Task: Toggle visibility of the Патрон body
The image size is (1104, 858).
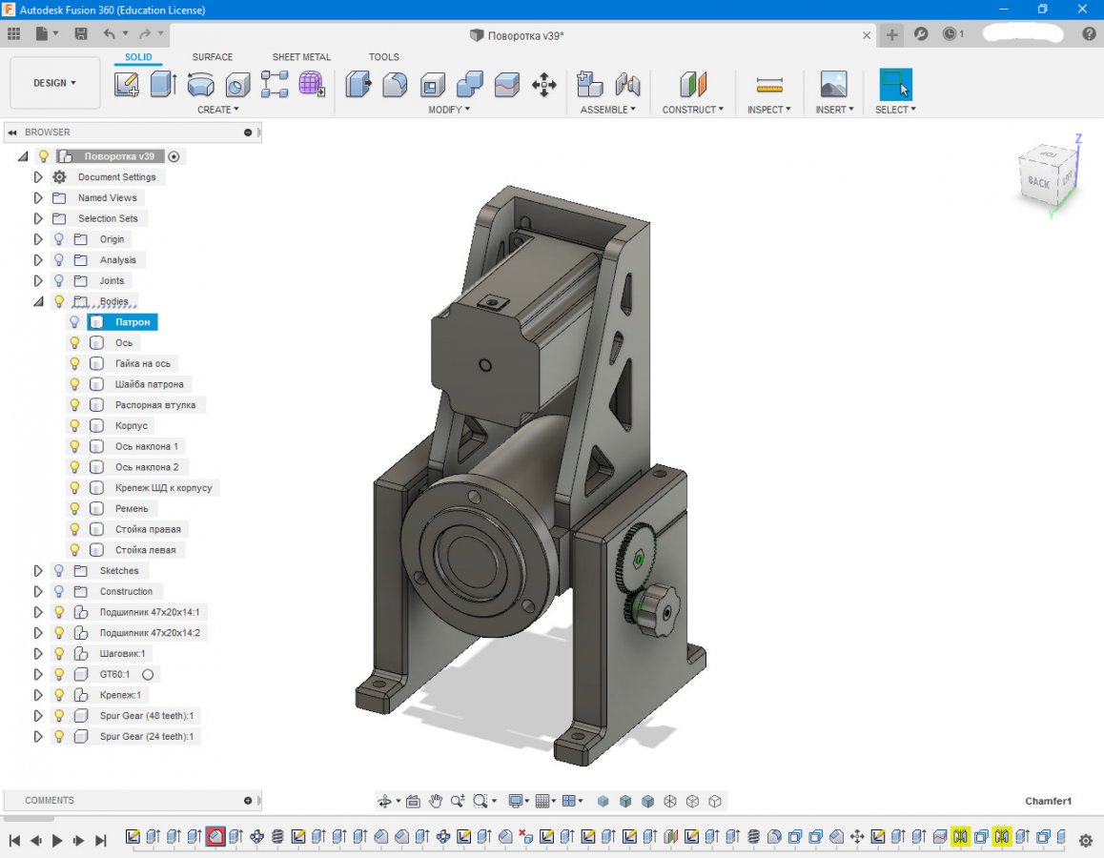Action: pyautogui.click(x=74, y=322)
